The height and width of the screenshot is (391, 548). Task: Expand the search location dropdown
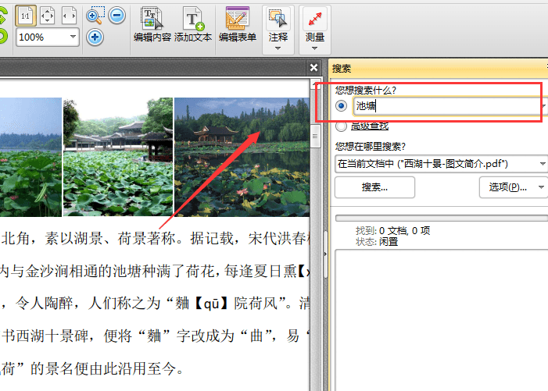point(543,164)
